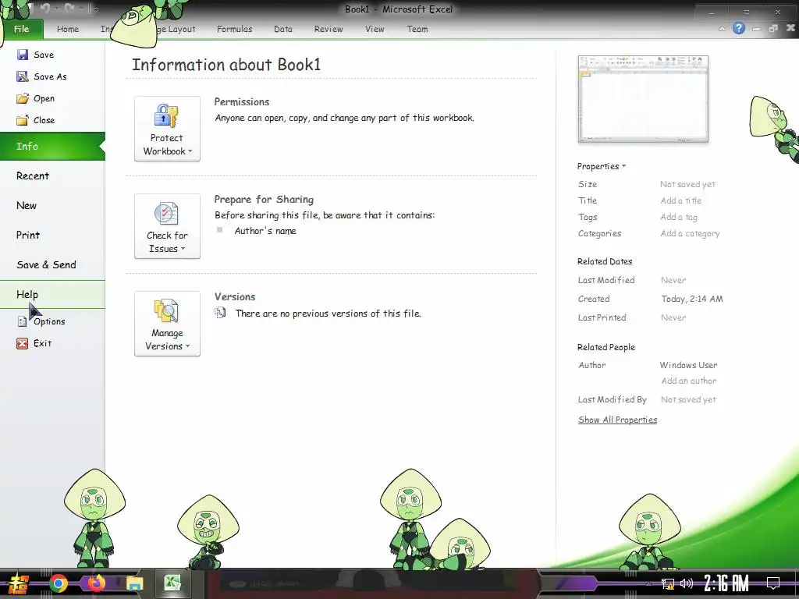799x599 pixels.
Task: Click the Last Printed Never value
Action: point(673,317)
